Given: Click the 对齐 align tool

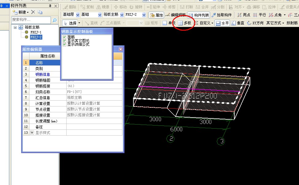Looking at the screenshot, I should [x=236, y=7].
